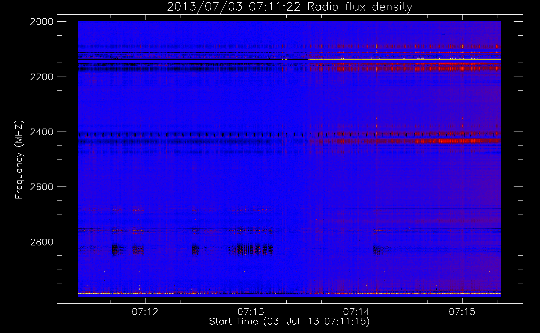Image resolution: width=540 pixels, height=333 pixels.
Task: Select the 2800 frequency tick label
Action: click(42, 242)
